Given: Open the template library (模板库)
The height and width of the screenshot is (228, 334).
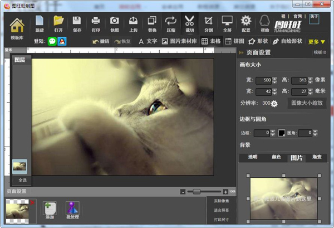Looking at the screenshot, I should tap(17, 26).
